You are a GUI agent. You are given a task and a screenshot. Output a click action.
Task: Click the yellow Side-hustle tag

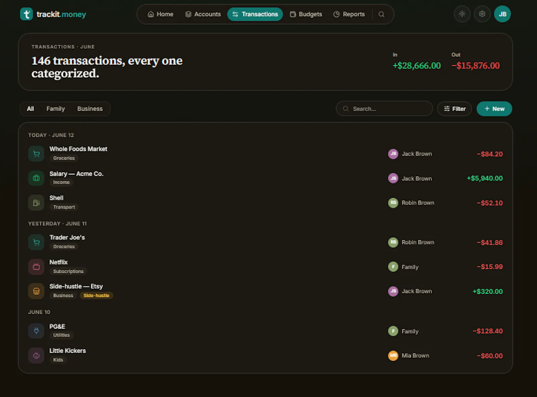pyautogui.click(x=96, y=295)
